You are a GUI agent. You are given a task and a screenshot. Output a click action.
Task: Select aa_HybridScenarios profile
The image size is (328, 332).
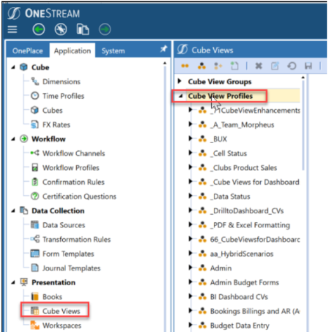point(242,254)
